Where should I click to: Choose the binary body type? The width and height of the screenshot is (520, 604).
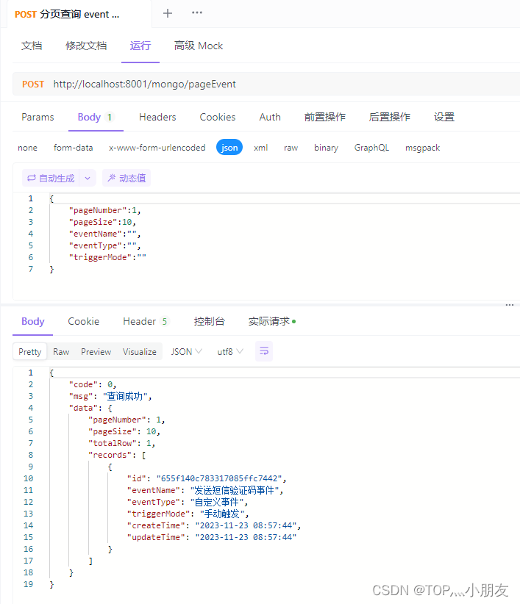[326, 148]
